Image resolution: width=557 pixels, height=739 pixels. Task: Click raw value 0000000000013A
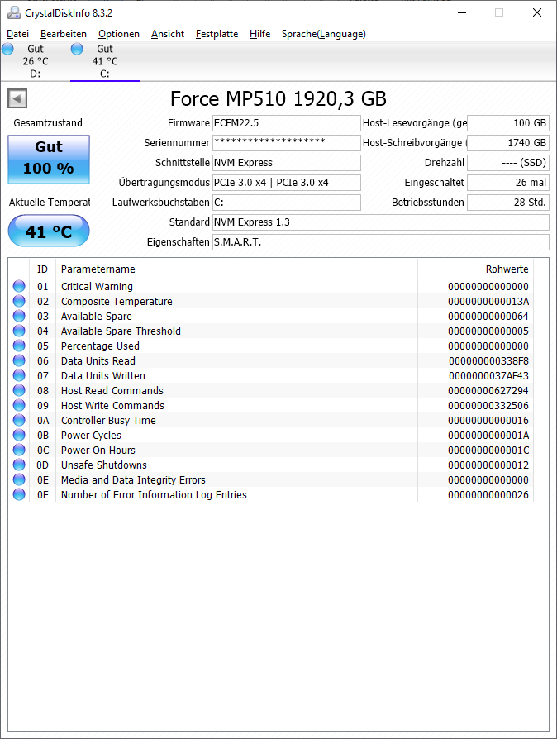488,301
